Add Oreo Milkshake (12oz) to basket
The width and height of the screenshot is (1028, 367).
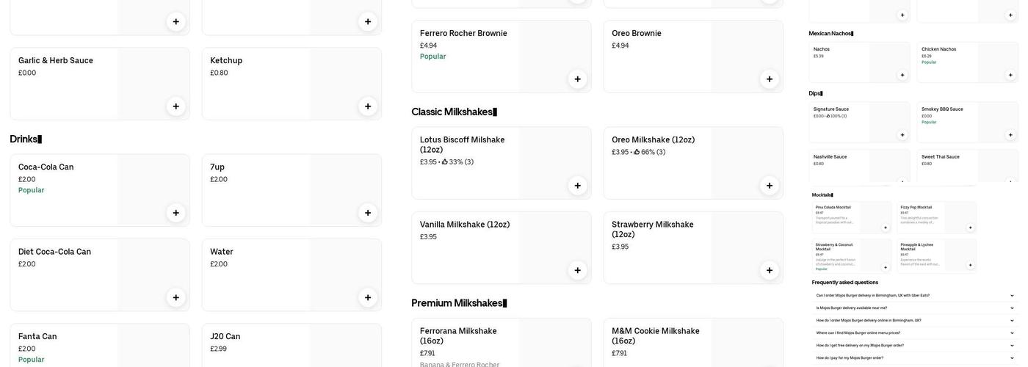tap(770, 186)
